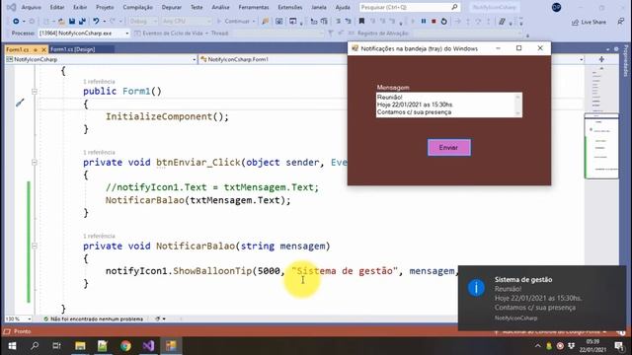Image resolution: width=632 pixels, height=355 pixels.
Task: Click the Dropbox tray icon
Action: coord(571,346)
